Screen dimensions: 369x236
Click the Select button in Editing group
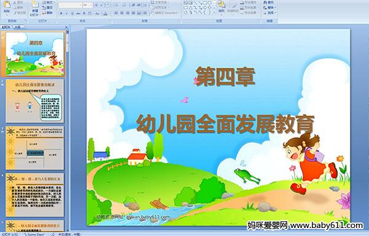[x=269, y=13]
